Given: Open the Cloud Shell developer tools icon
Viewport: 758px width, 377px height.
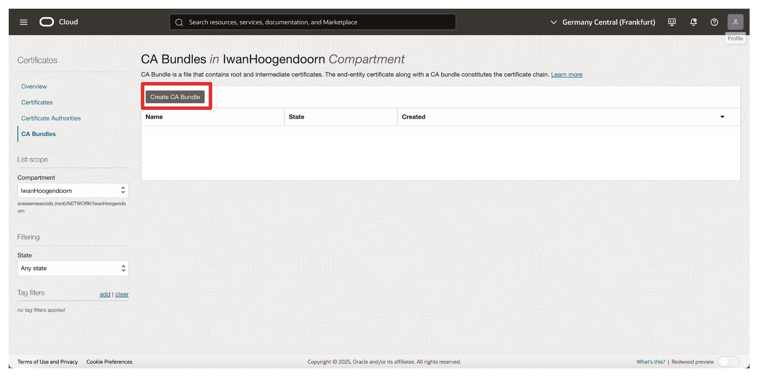Looking at the screenshot, I should point(672,22).
